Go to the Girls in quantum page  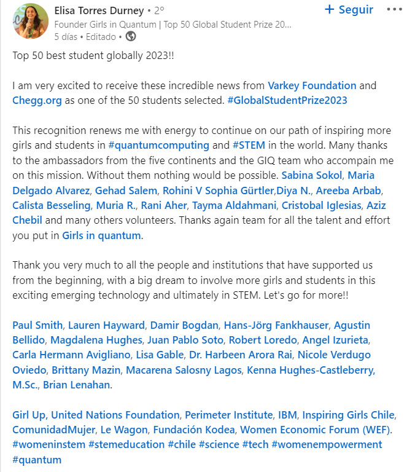(101, 235)
